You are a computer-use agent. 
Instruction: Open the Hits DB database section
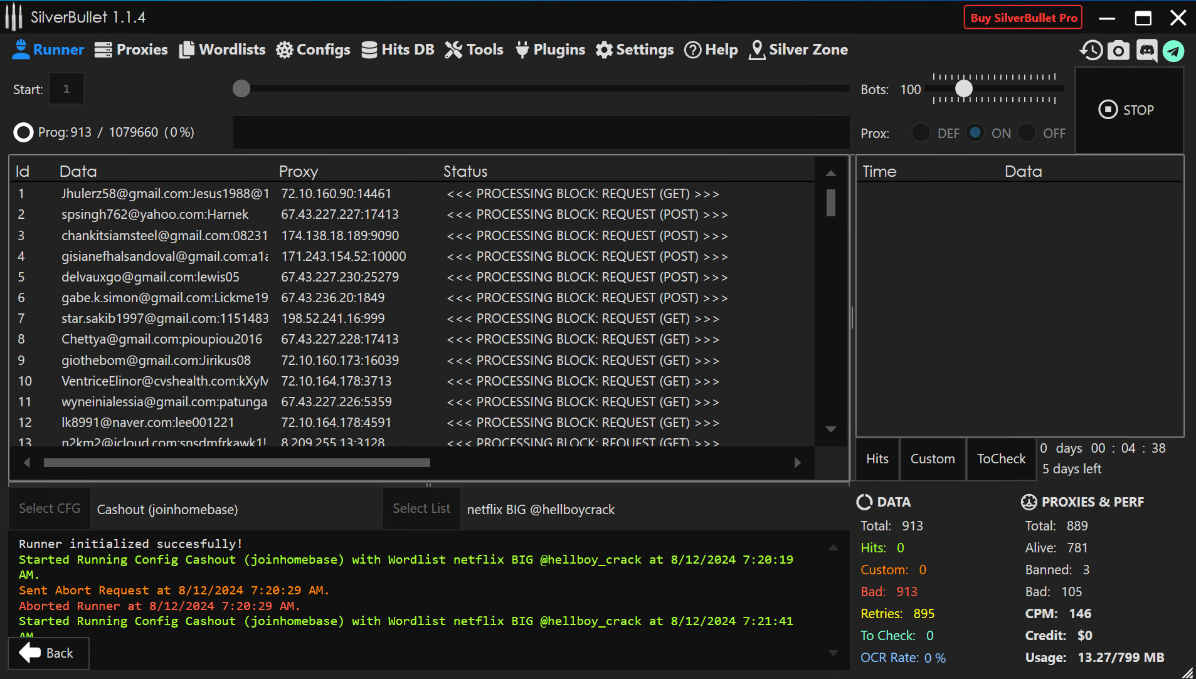(x=398, y=50)
